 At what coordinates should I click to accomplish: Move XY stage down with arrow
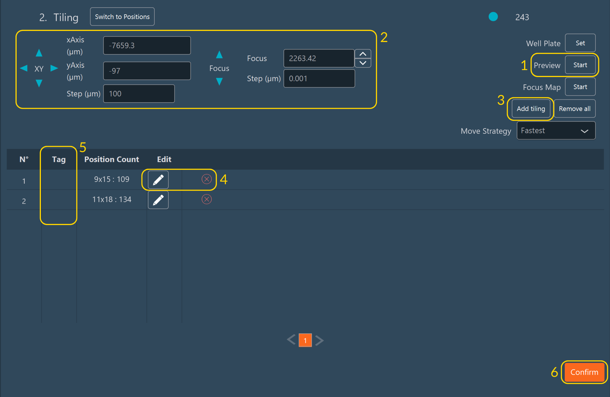[39, 83]
